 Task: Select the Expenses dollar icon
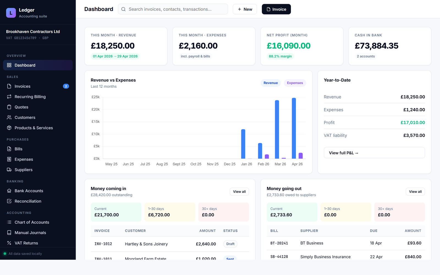click(x=9, y=159)
